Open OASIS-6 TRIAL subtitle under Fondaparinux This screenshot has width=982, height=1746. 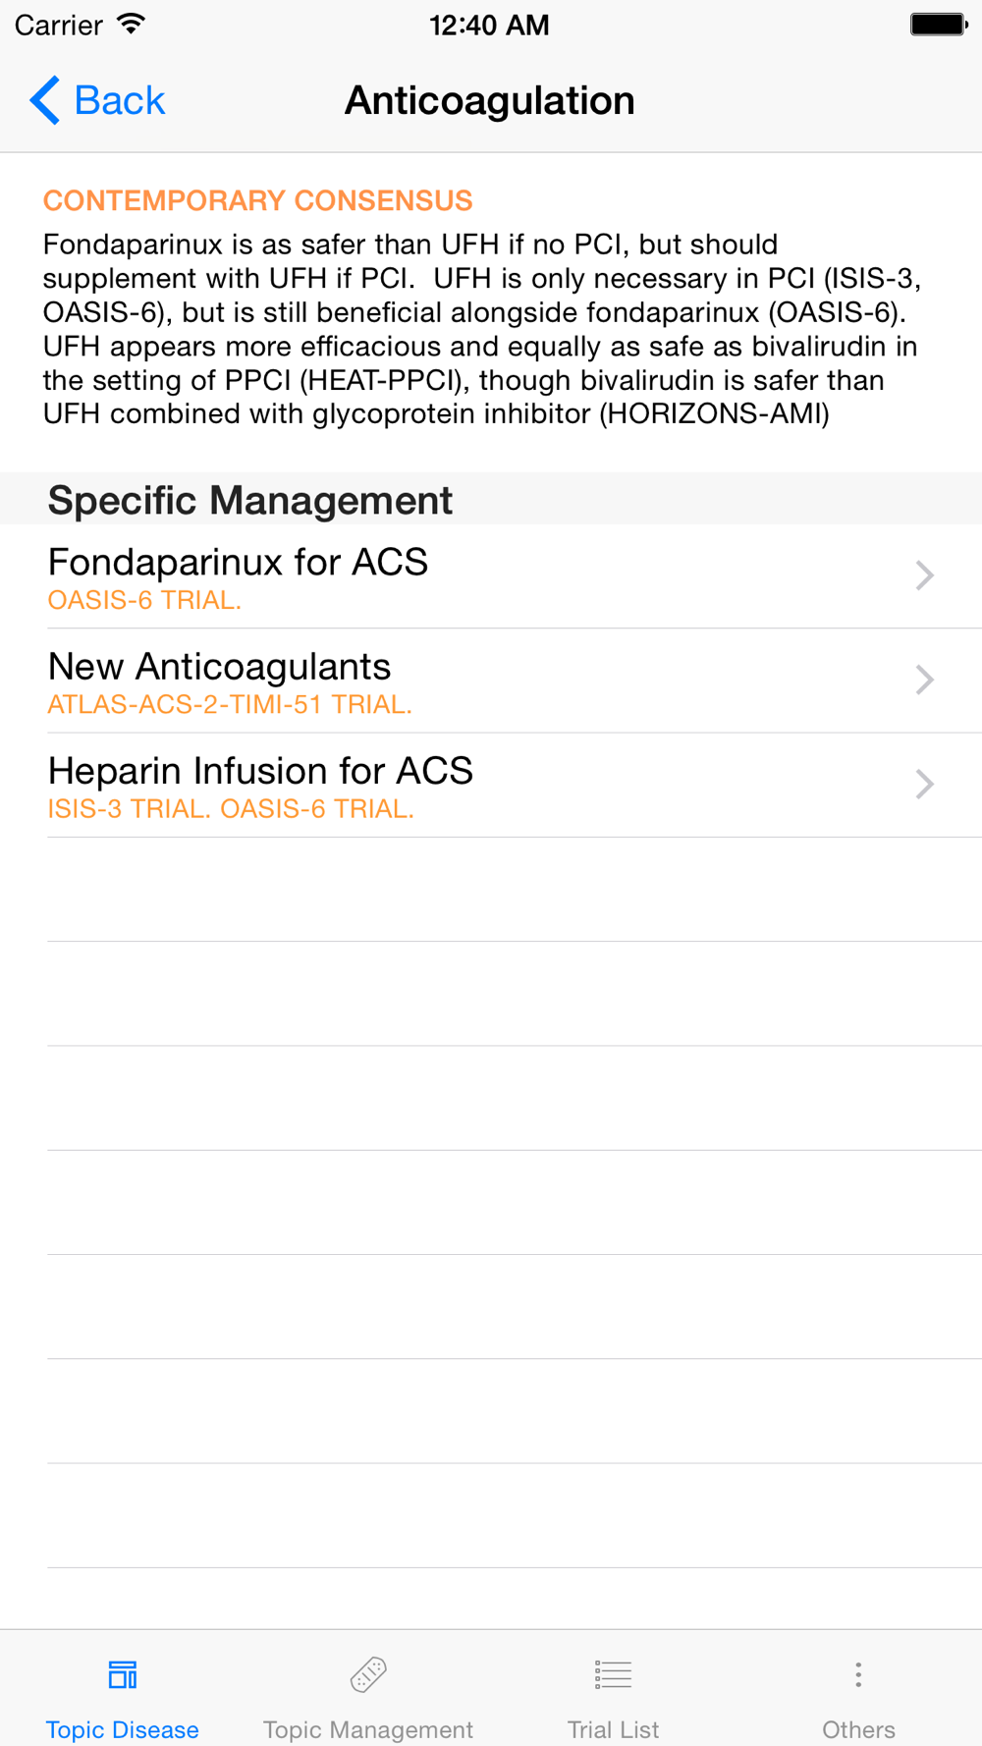(144, 600)
